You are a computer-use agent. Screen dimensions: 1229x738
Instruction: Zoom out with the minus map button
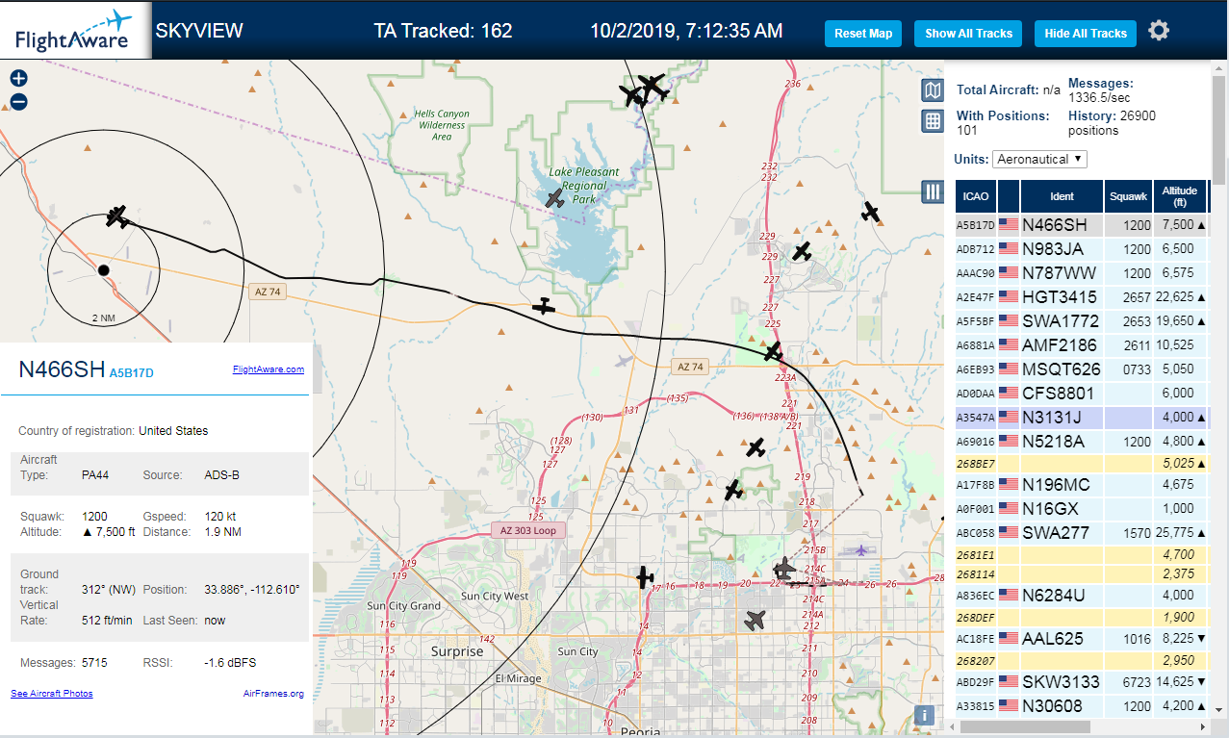coord(18,102)
